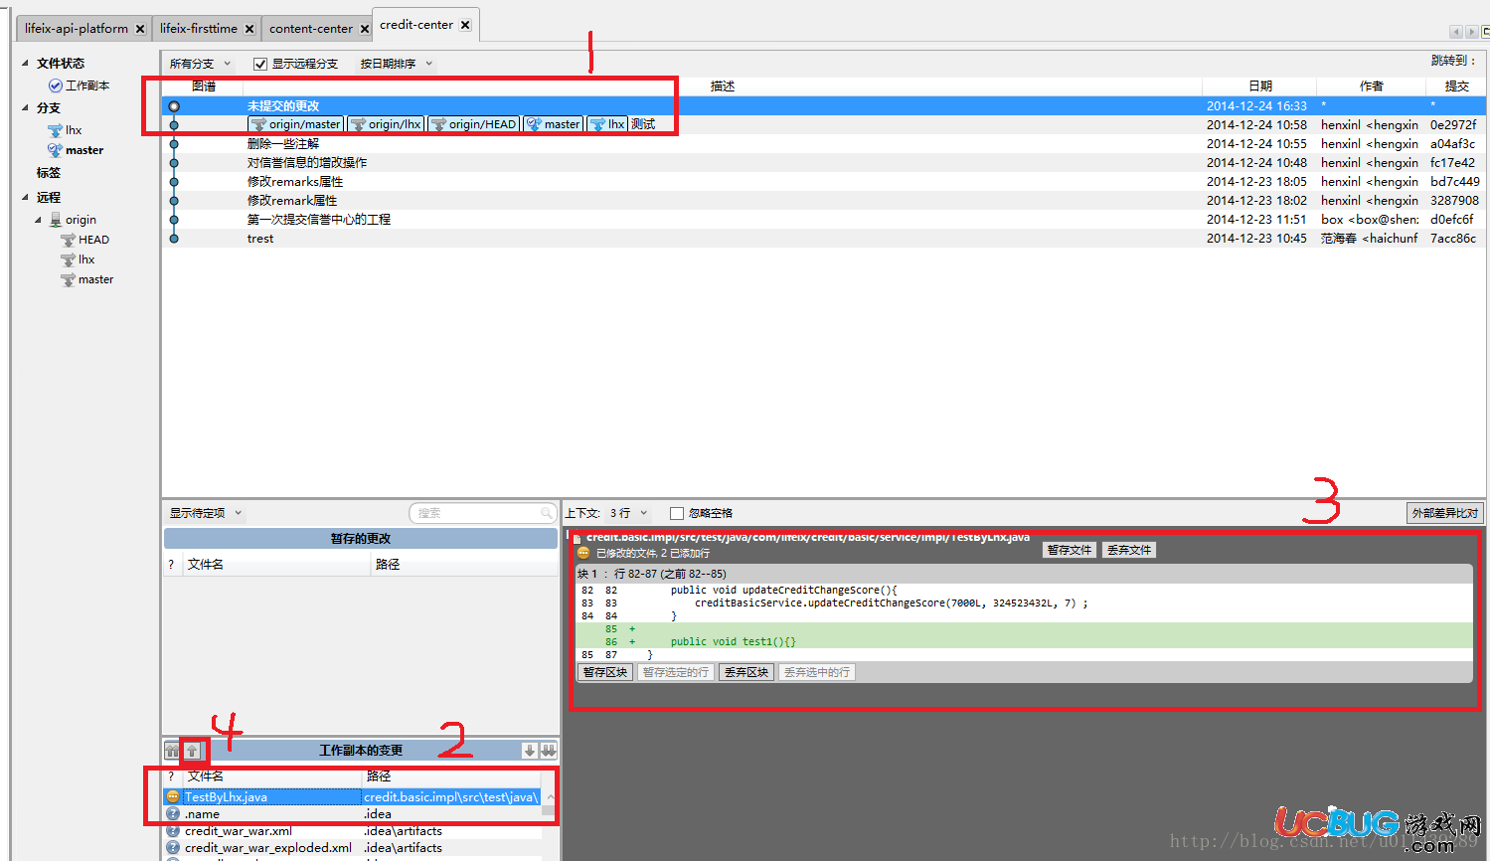Stage all files with double up arrow
Image resolution: width=1490 pixels, height=861 pixels.
(x=172, y=751)
